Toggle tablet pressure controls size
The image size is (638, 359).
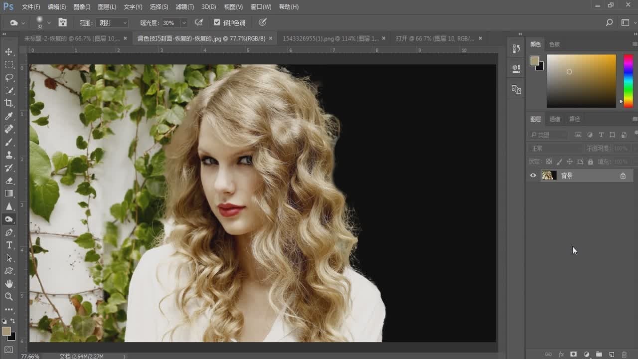(x=263, y=22)
